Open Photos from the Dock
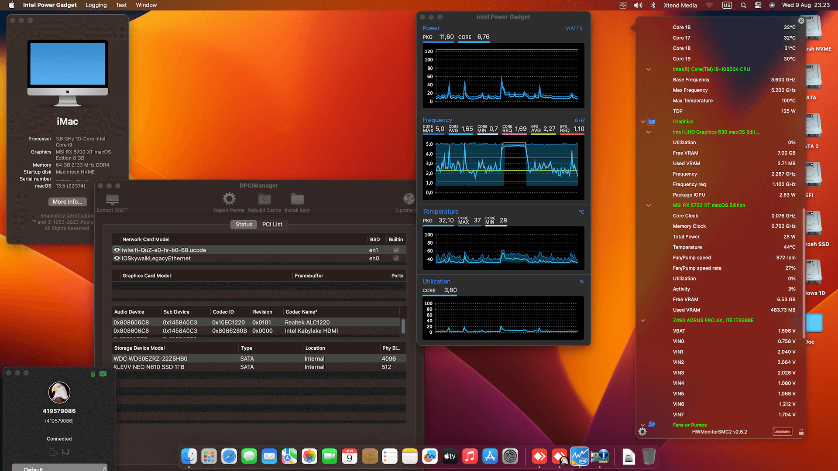 [309, 457]
